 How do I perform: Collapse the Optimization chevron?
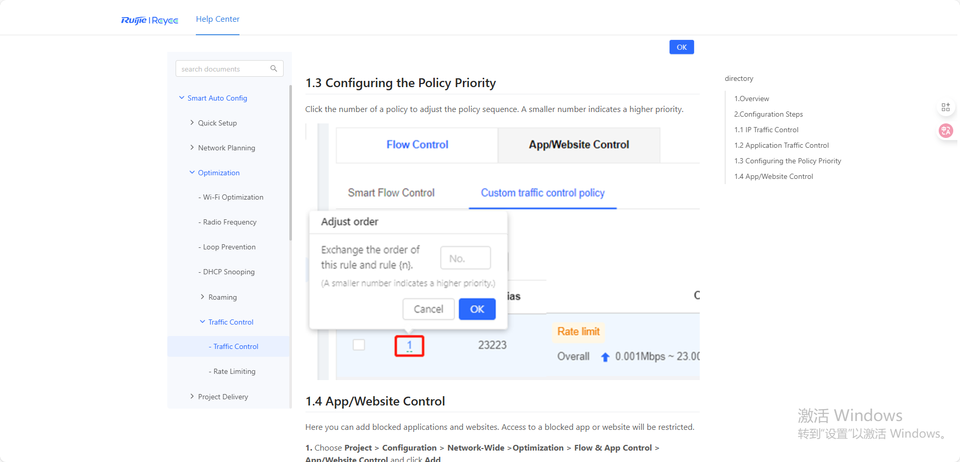click(x=192, y=172)
